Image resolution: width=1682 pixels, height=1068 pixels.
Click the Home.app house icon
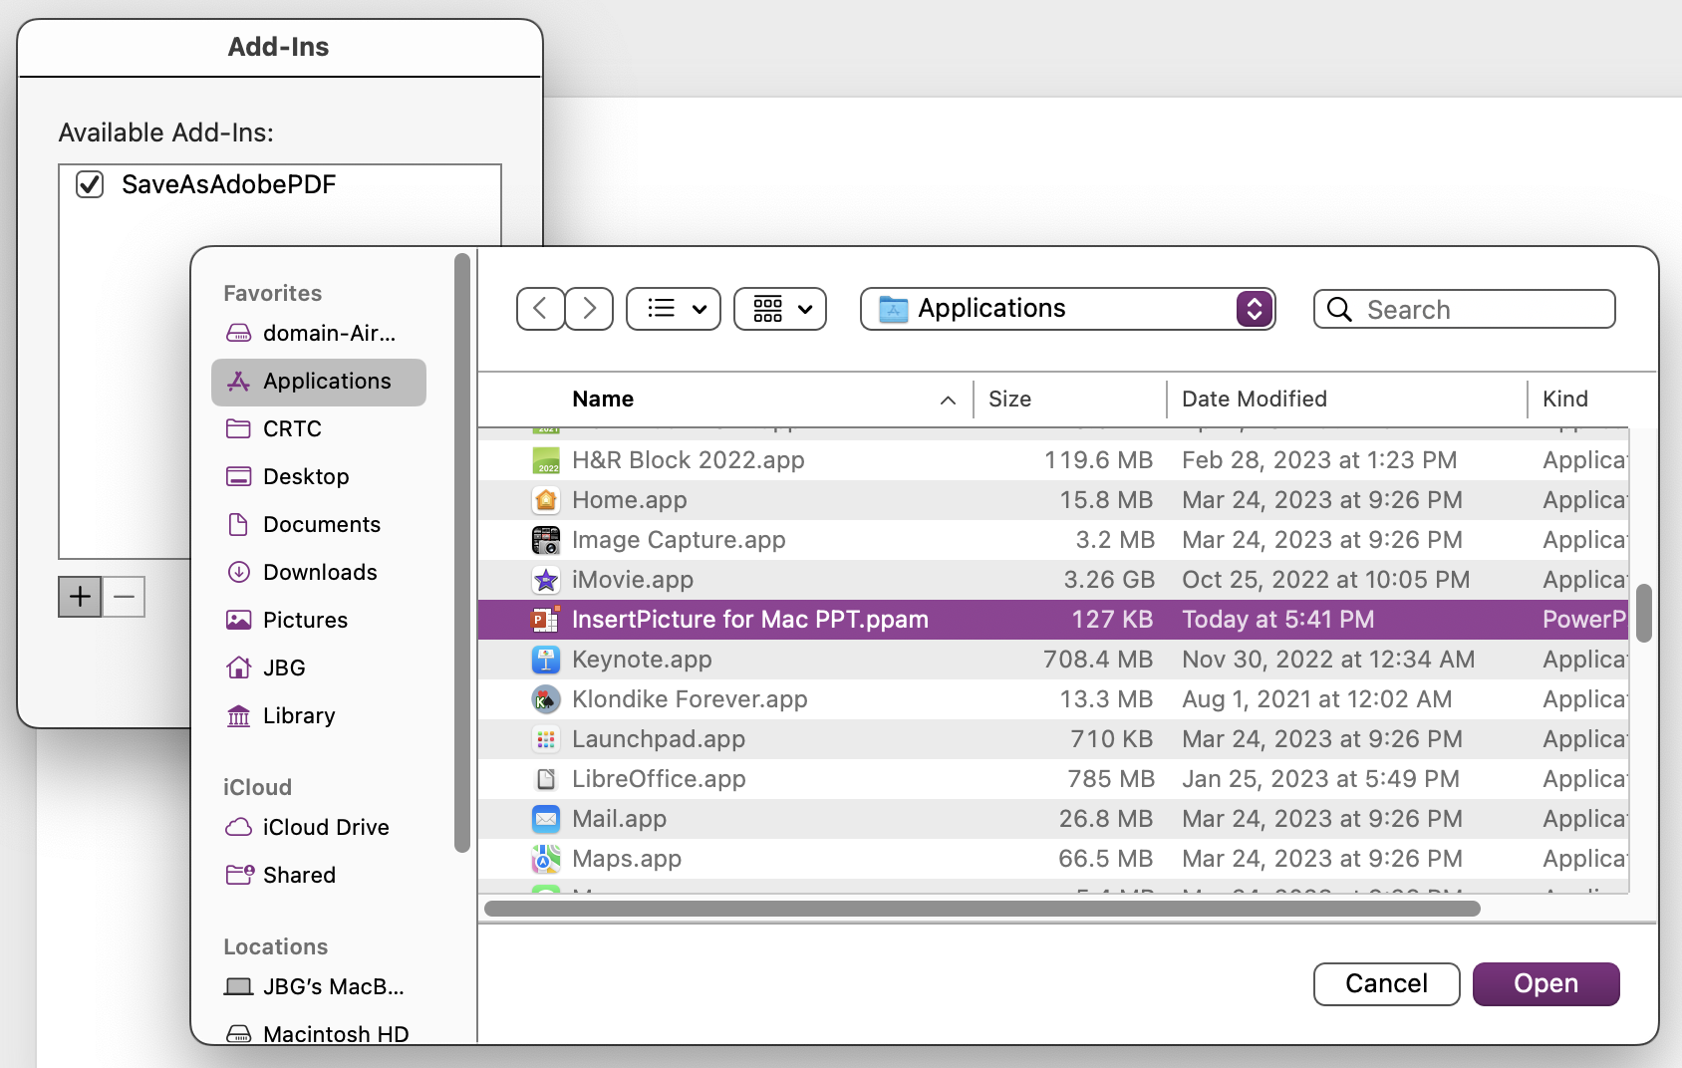point(546,500)
